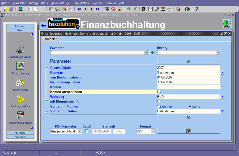The width and height of the screenshot is (239, 156).
Task: Click the parameter list scrollbar track
Action: 46,89
